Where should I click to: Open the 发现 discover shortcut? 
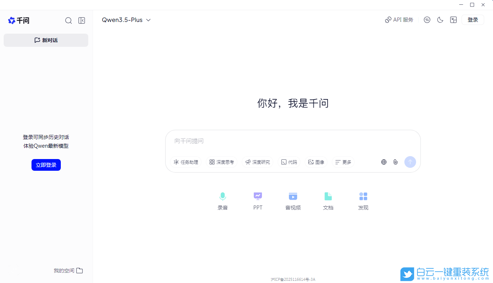point(363,201)
